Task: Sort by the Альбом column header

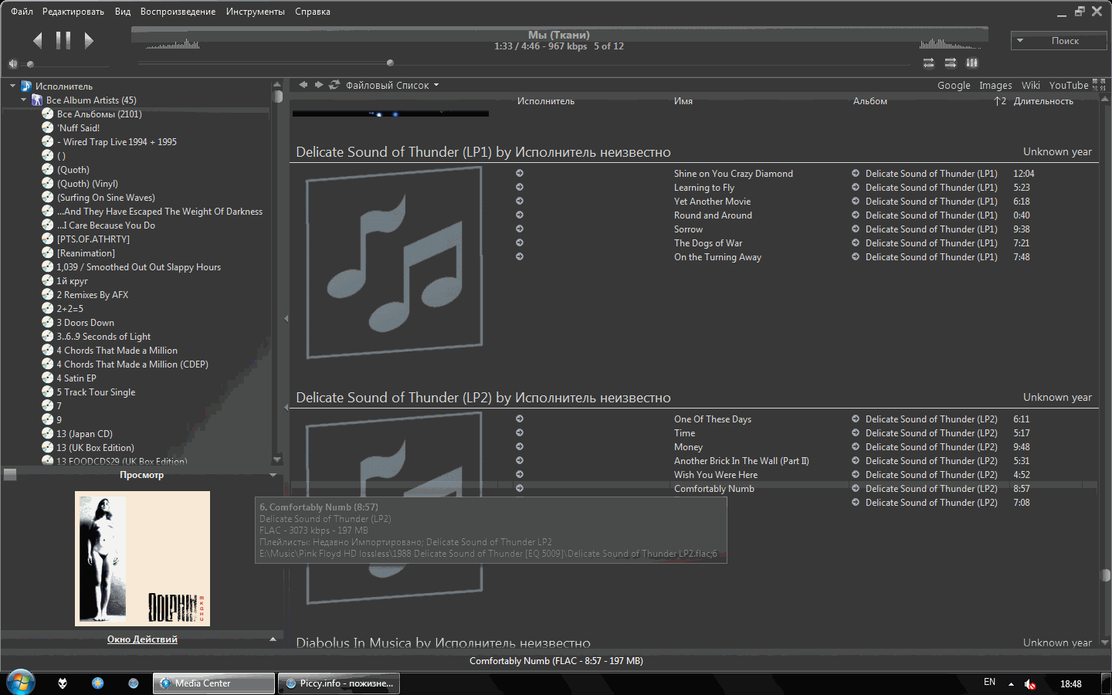Action: point(870,101)
